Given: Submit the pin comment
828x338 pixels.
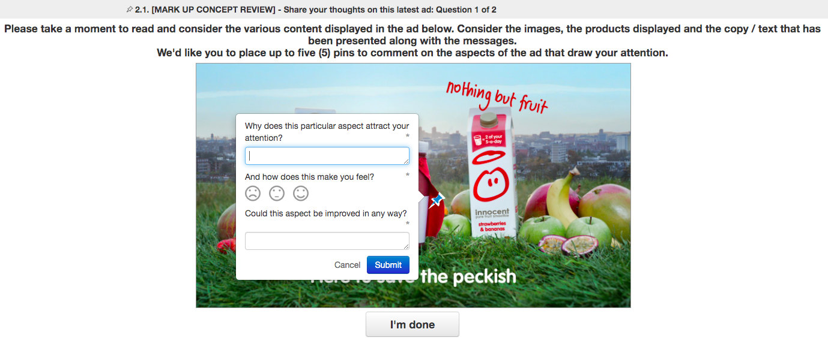Looking at the screenshot, I should pos(388,265).
